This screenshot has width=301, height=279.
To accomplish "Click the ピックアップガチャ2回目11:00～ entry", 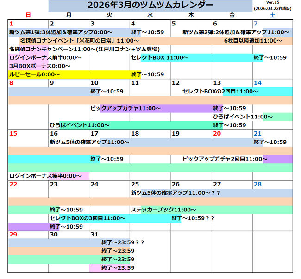I will click(223, 159).
